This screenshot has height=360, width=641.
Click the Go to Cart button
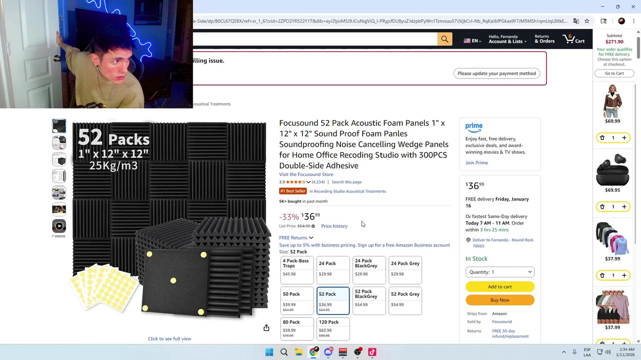click(614, 73)
